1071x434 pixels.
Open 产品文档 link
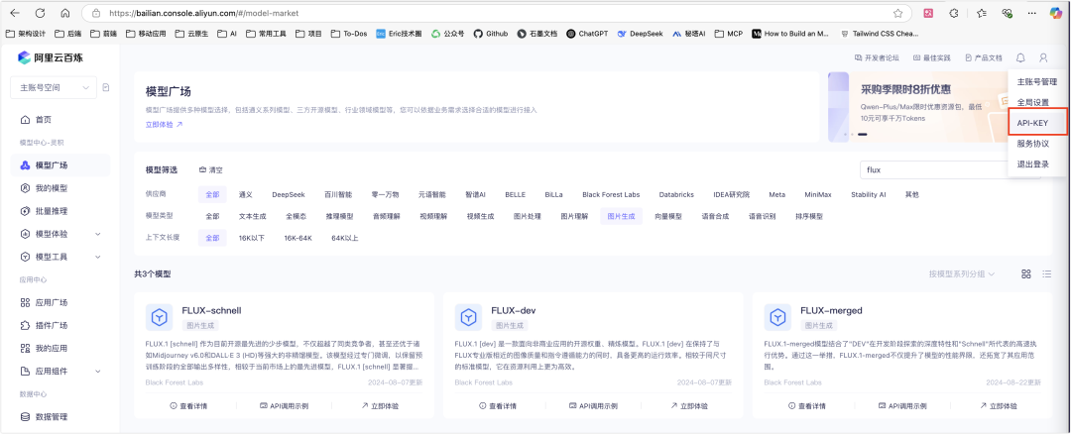pyautogui.click(x=984, y=58)
